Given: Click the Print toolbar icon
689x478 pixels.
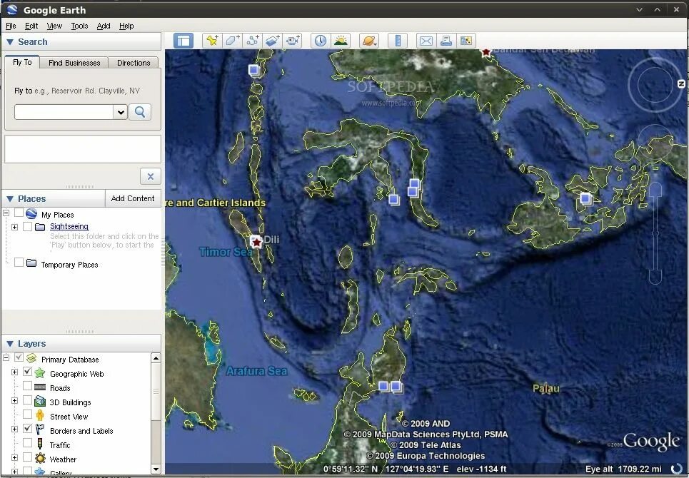Looking at the screenshot, I should (x=446, y=41).
